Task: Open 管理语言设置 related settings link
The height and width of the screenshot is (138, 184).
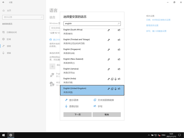Action: pos(152,25)
